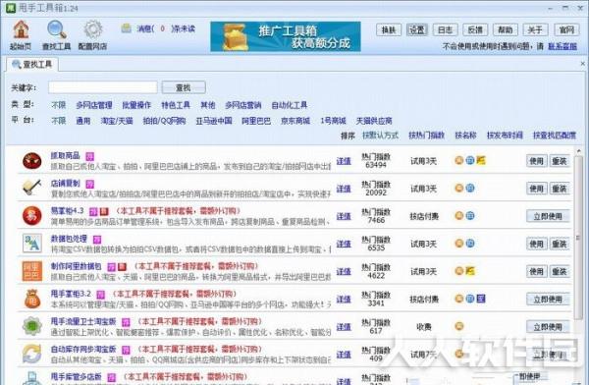The height and width of the screenshot is (385, 589).
Task: Click the purple tag beside 抓取商品
Action: click(x=89, y=156)
